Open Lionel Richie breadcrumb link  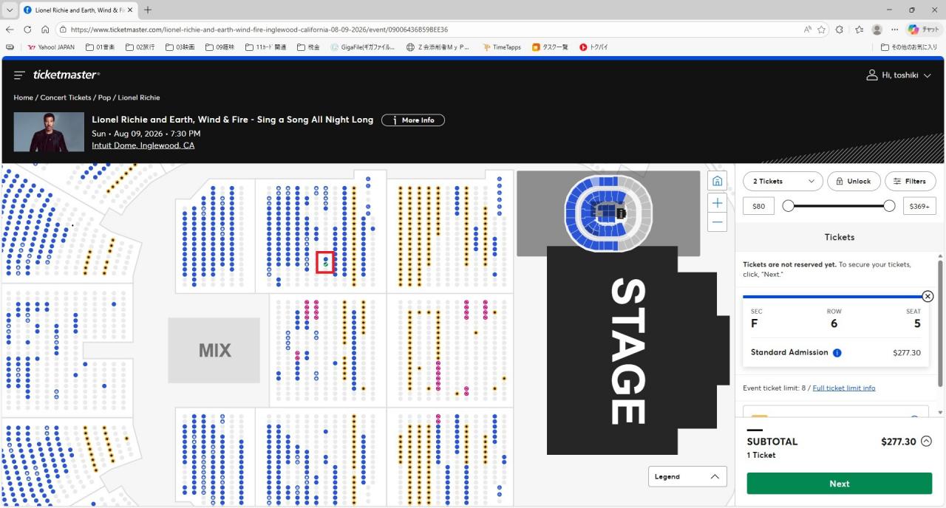139,97
